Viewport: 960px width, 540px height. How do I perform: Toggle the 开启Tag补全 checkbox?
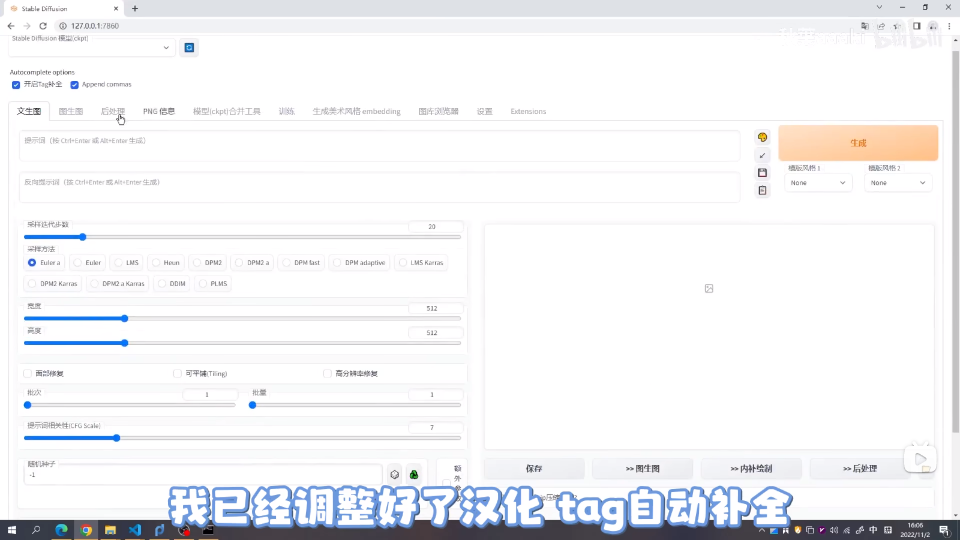click(x=16, y=85)
